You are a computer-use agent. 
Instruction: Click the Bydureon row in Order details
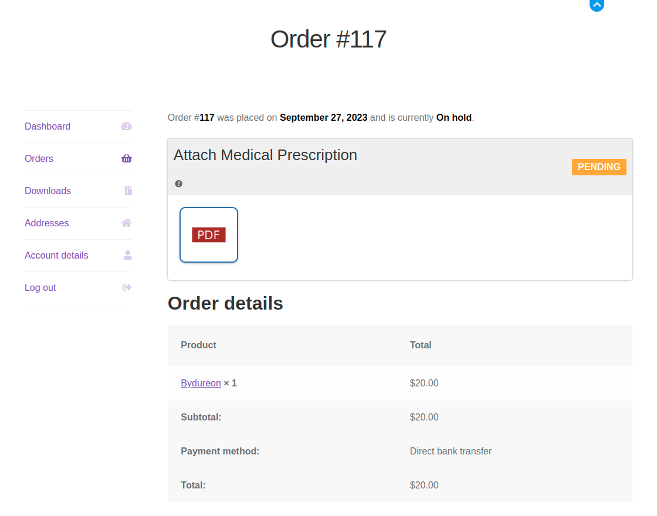[201, 383]
